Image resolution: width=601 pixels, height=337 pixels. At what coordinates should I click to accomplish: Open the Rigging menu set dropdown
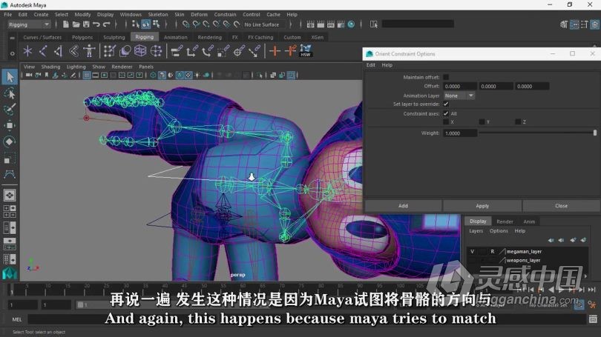coord(29,24)
